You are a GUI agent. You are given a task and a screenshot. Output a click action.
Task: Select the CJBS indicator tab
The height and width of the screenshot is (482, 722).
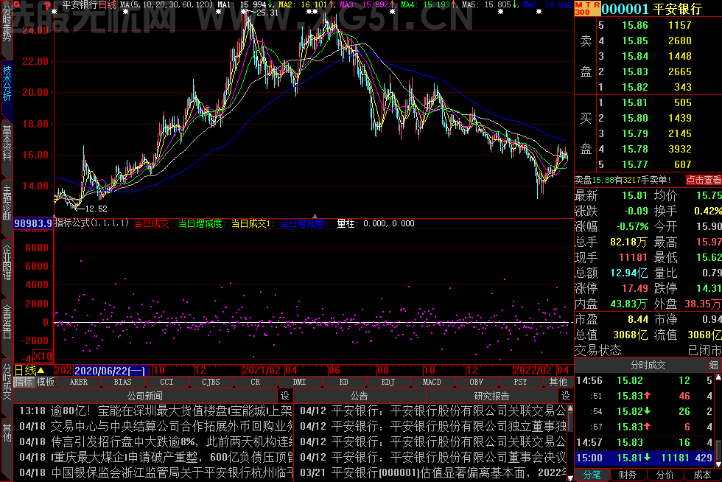click(x=211, y=382)
